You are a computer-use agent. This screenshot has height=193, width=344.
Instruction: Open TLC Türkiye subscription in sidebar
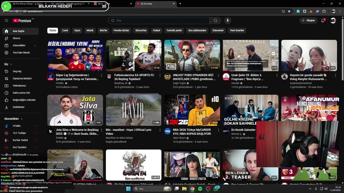click(x=20, y=133)
